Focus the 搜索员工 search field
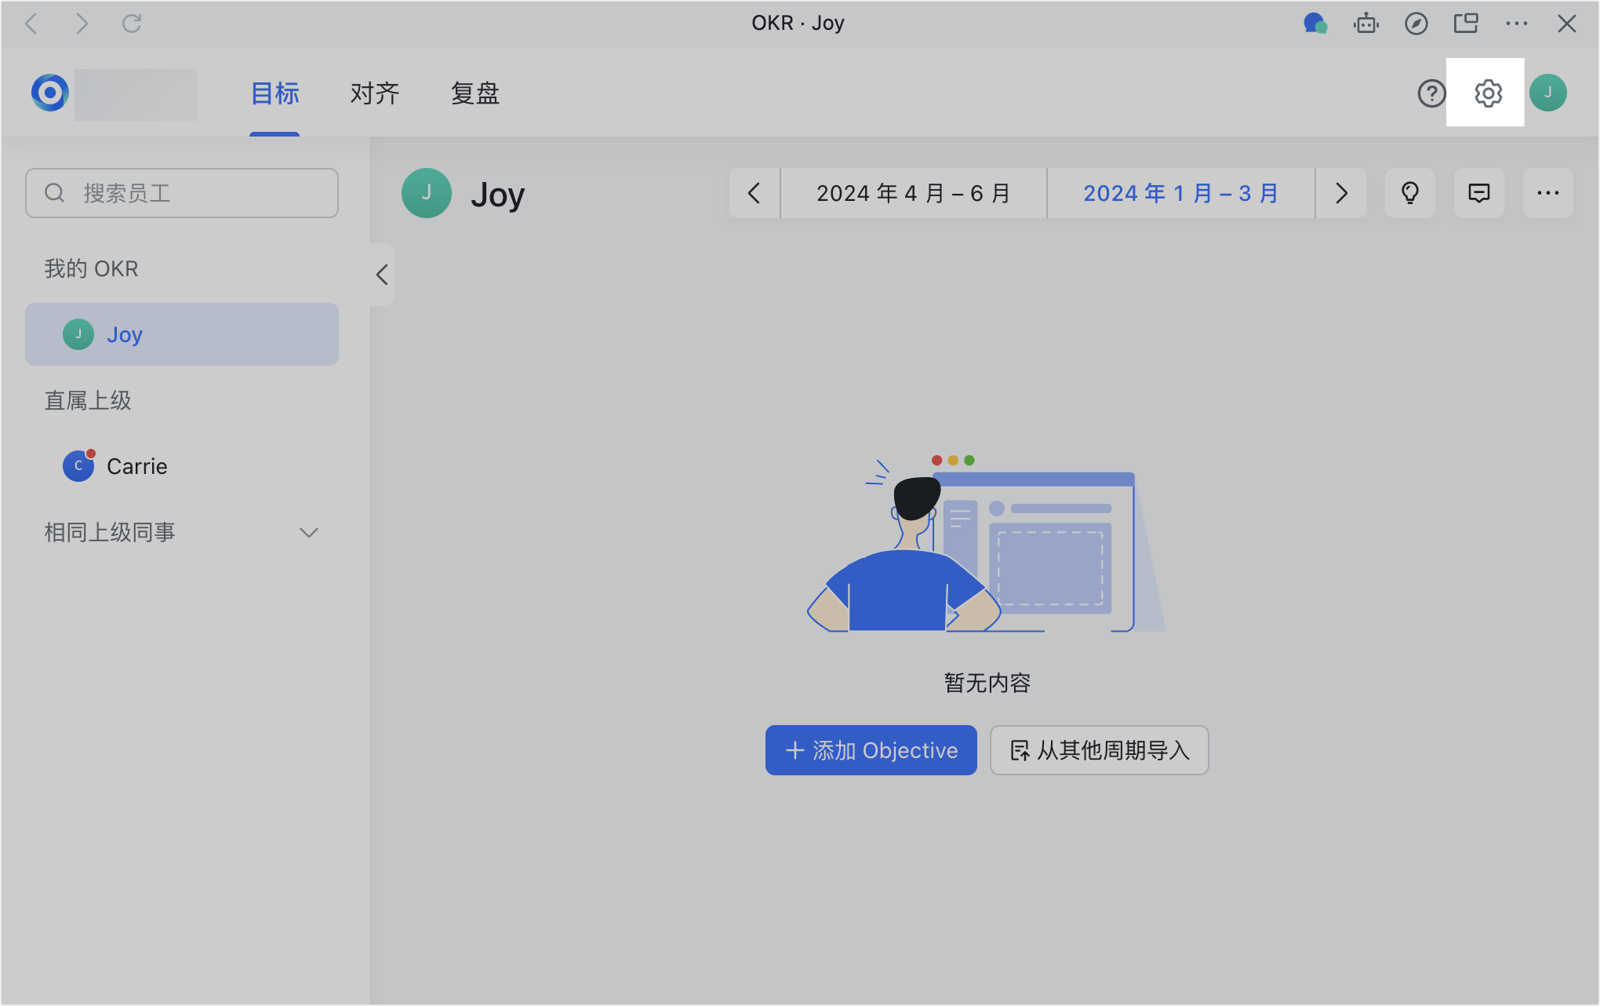The height and width of the screenshot is (1006, 1600). coord(182,193)
